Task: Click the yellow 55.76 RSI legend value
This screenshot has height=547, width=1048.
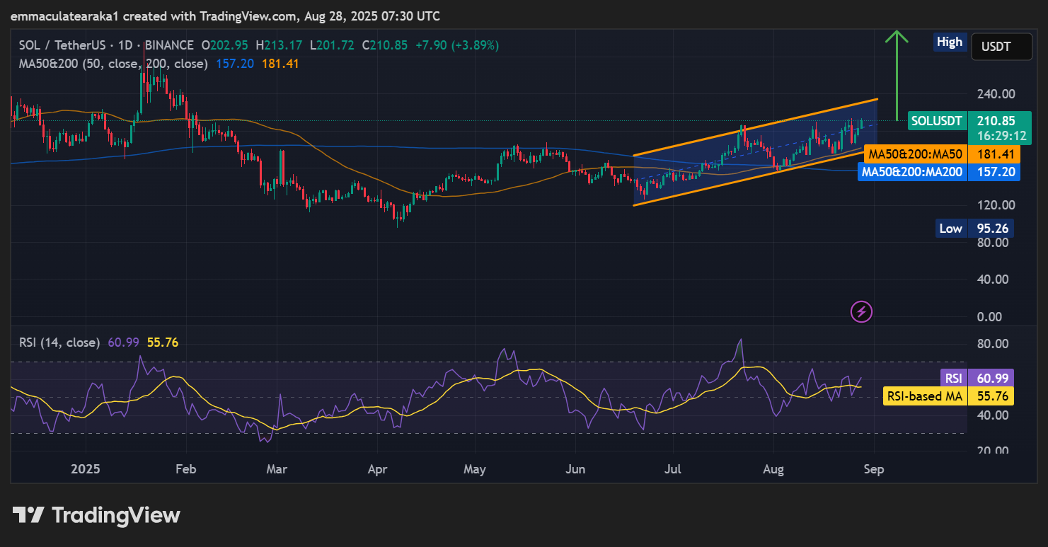Action: 163,342
